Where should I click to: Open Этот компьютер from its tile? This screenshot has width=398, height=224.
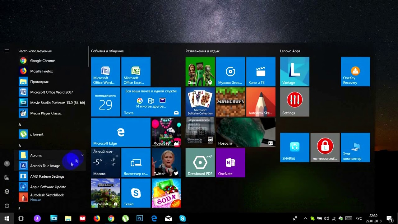click(x=355, y=147)
